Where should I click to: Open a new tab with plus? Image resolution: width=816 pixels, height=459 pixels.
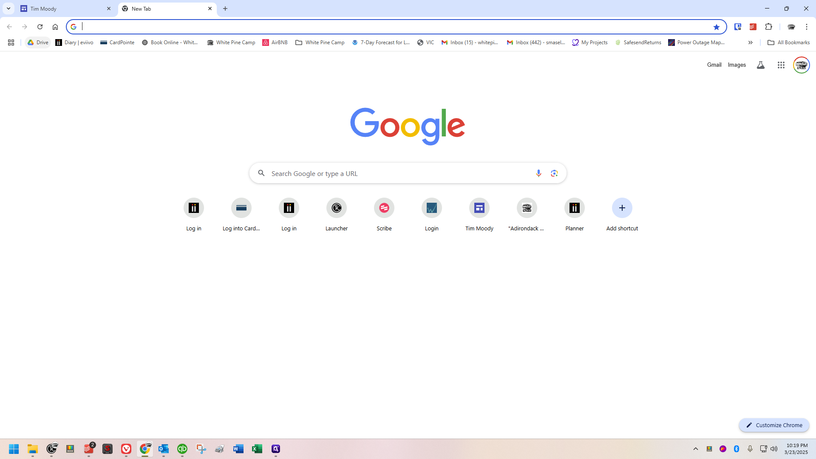[225, 8]
